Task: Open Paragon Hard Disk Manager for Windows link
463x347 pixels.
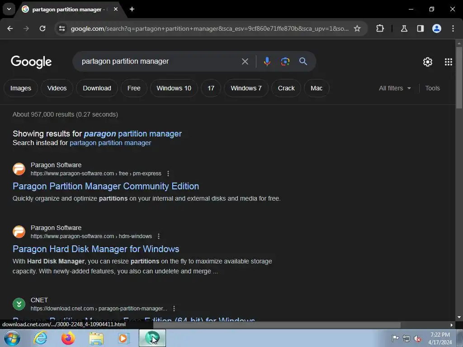Action: [96, 249]
